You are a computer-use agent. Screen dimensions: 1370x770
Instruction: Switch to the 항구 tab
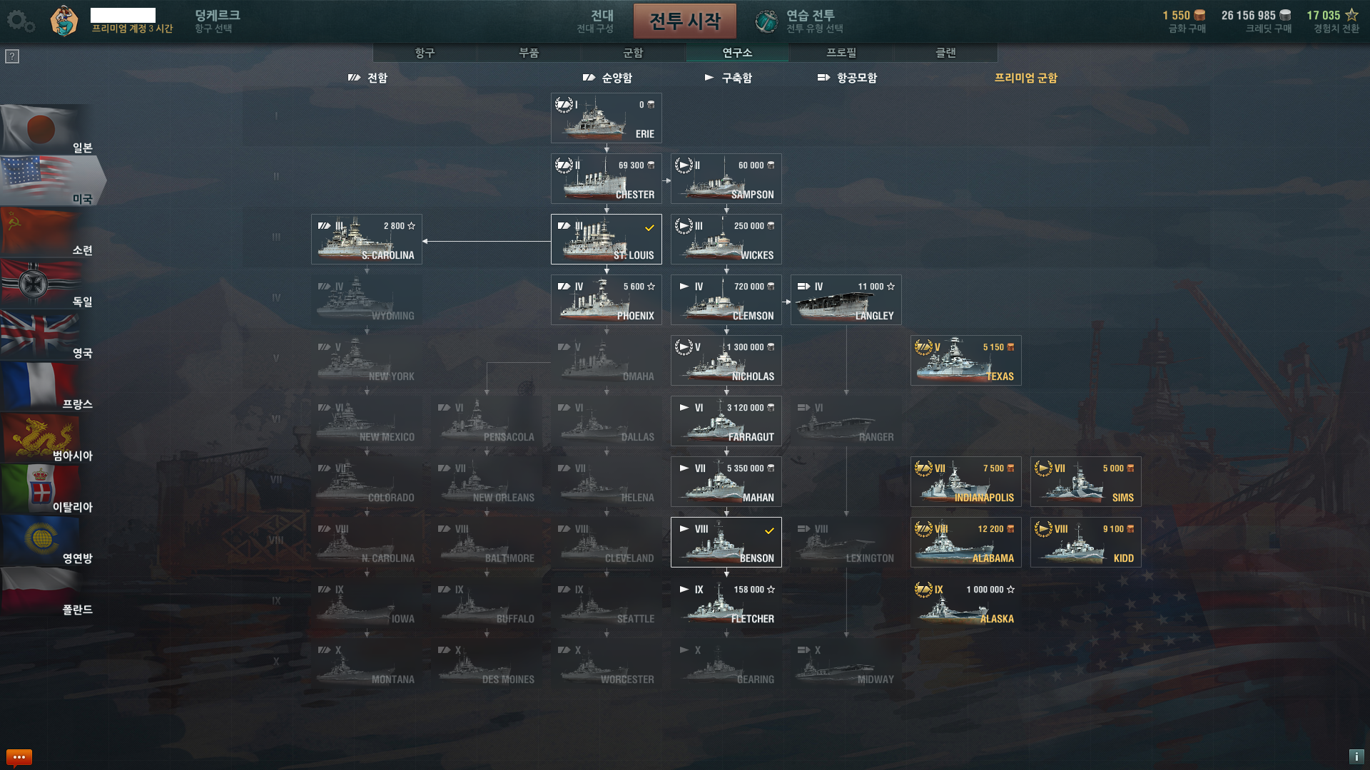coord(425,53)
